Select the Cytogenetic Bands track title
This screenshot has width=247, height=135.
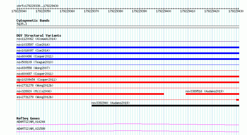pos(33,21)
